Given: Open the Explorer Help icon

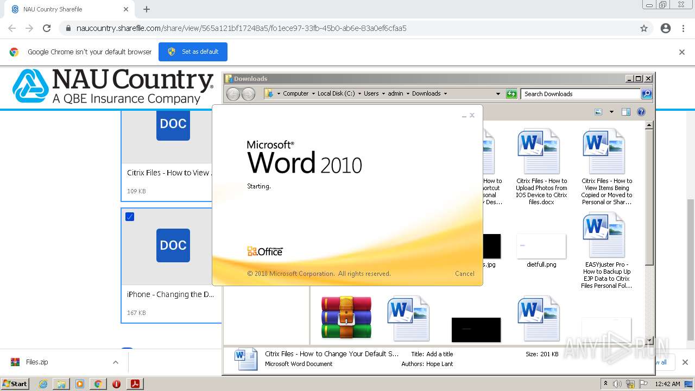Looking at the screenshot, I should click(641, 112).
